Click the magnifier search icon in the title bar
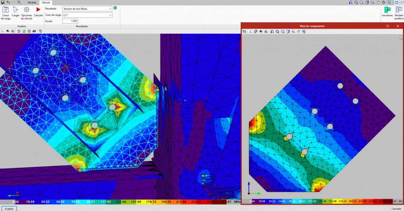 (x=19, y=2)
